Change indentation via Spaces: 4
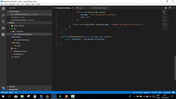Image resolution: width=176 pixels, height=99 pixels. coord(147,92)
